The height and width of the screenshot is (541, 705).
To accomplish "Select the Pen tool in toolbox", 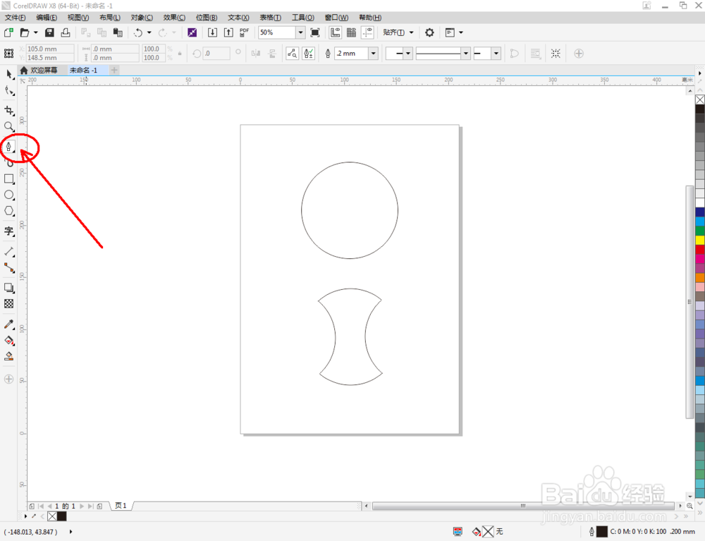I will pos(9,147).
